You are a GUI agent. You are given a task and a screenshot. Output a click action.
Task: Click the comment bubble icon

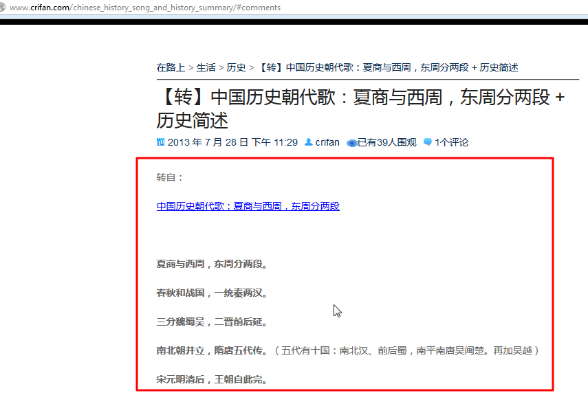pyautogui.click(x=428, y=142)
